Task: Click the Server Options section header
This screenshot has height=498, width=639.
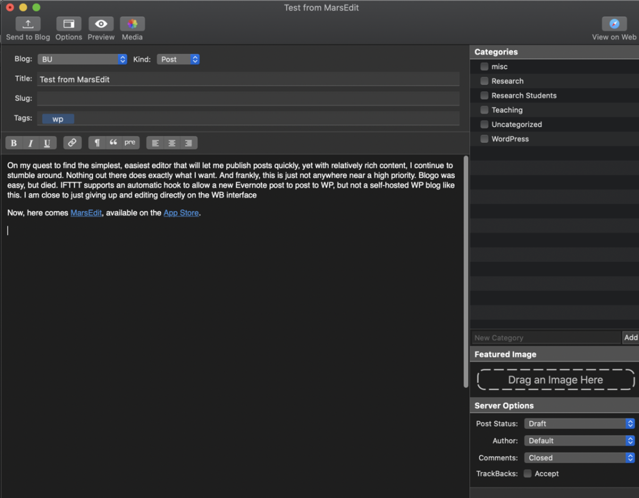Action: (x=554, y=406)
